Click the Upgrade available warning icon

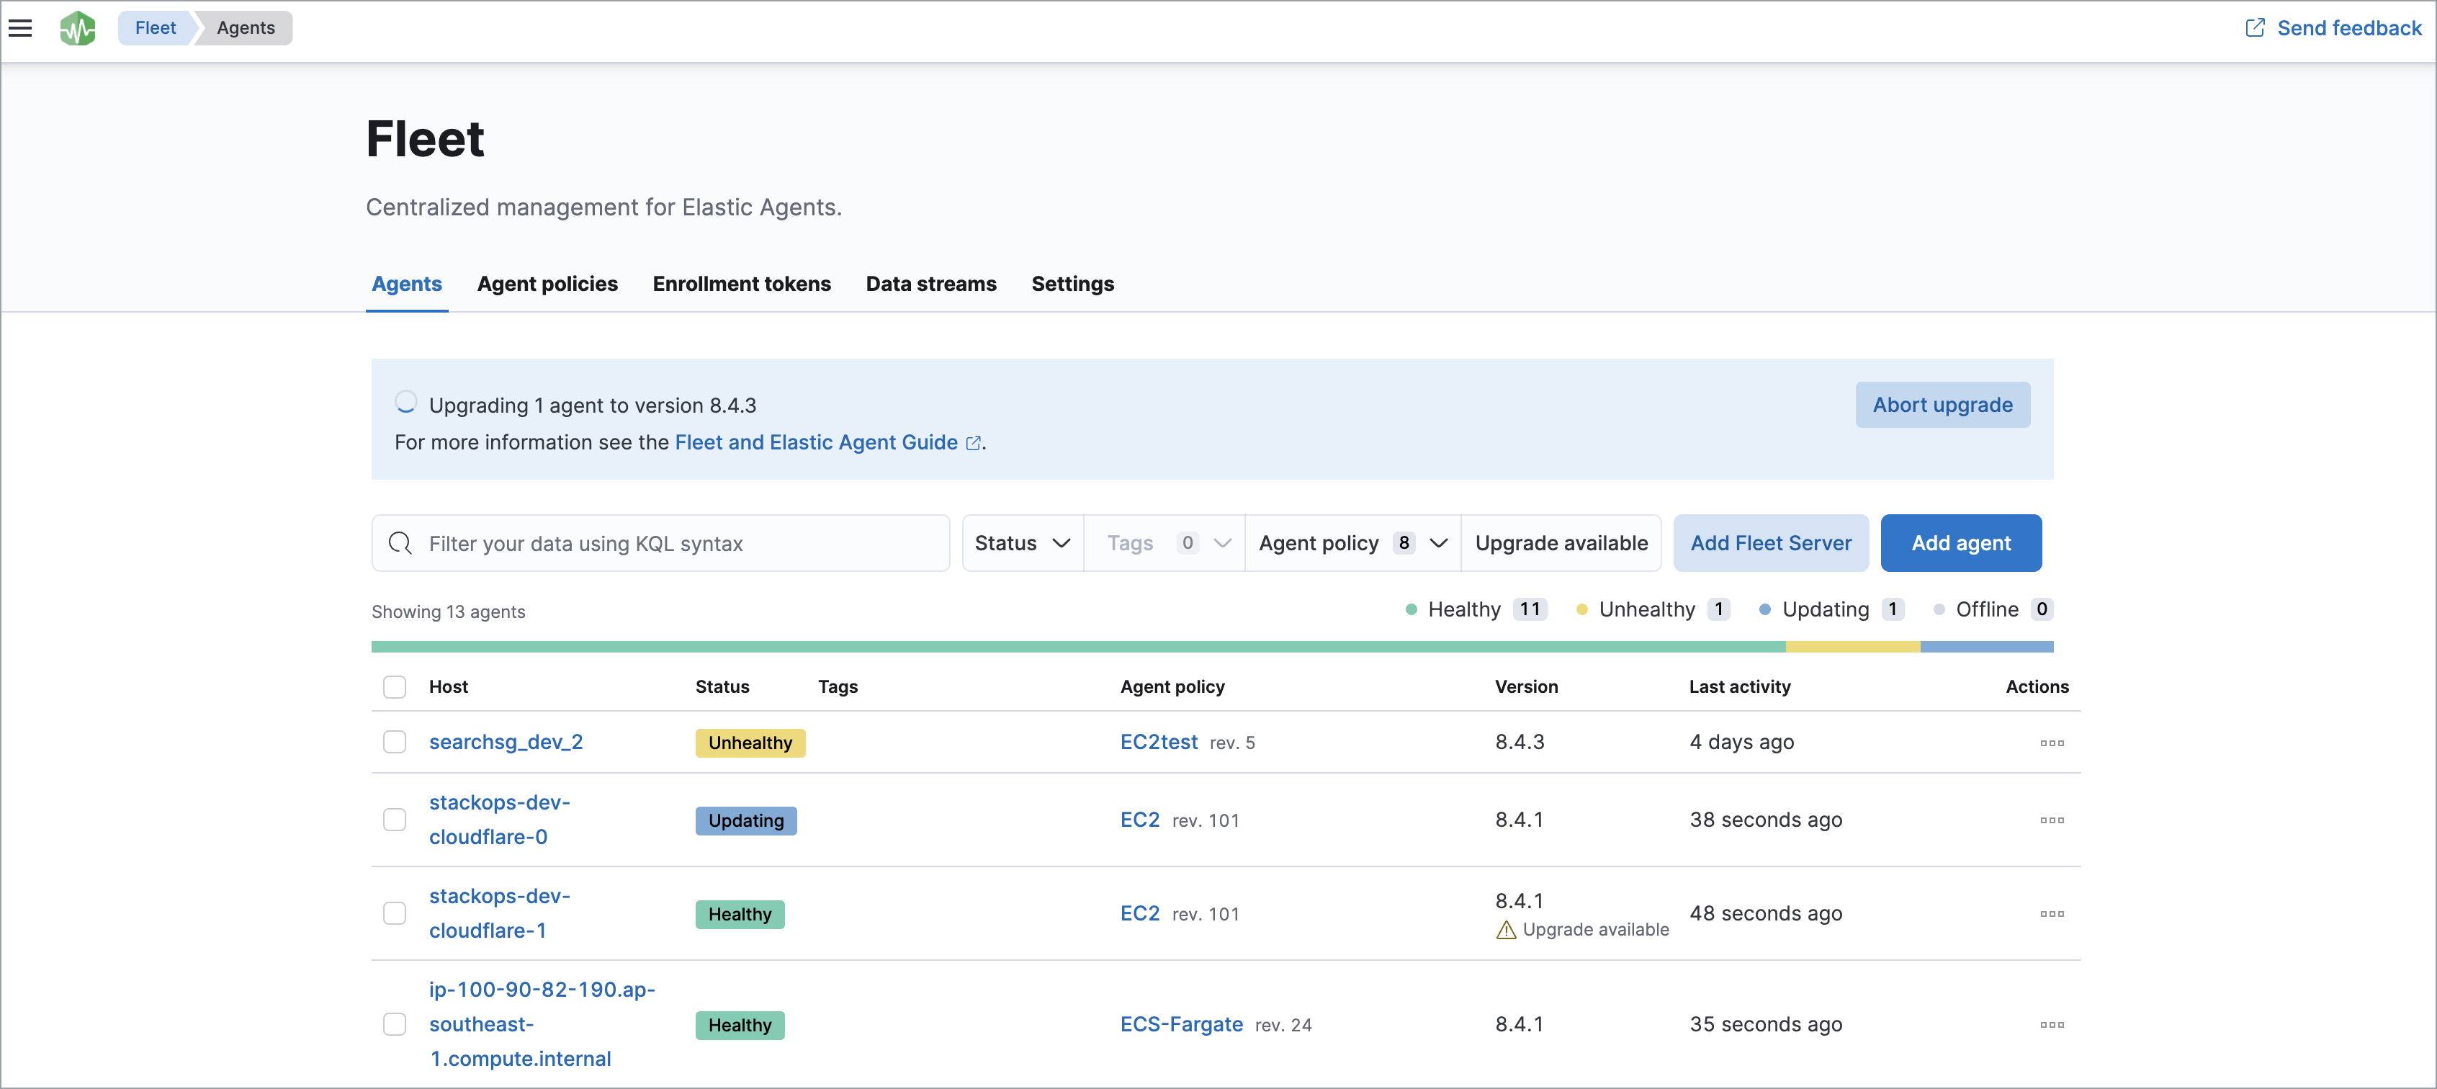[1506, 930]
